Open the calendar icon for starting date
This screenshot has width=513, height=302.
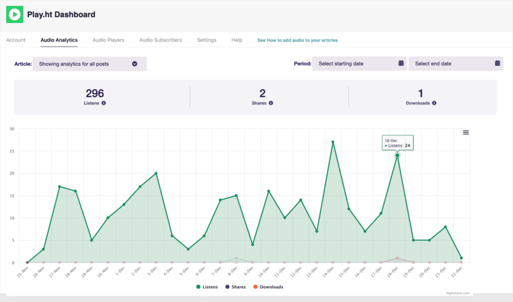tap(401, 63)
